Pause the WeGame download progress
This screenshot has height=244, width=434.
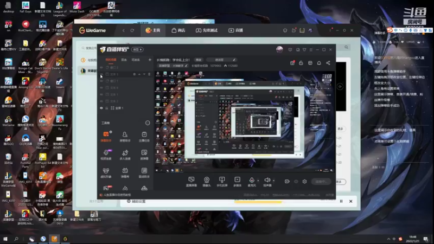(x=341, y=201)
